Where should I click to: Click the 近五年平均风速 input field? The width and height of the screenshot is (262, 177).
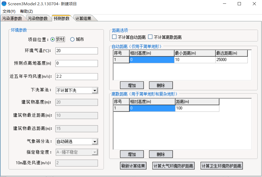pos(77,76)
